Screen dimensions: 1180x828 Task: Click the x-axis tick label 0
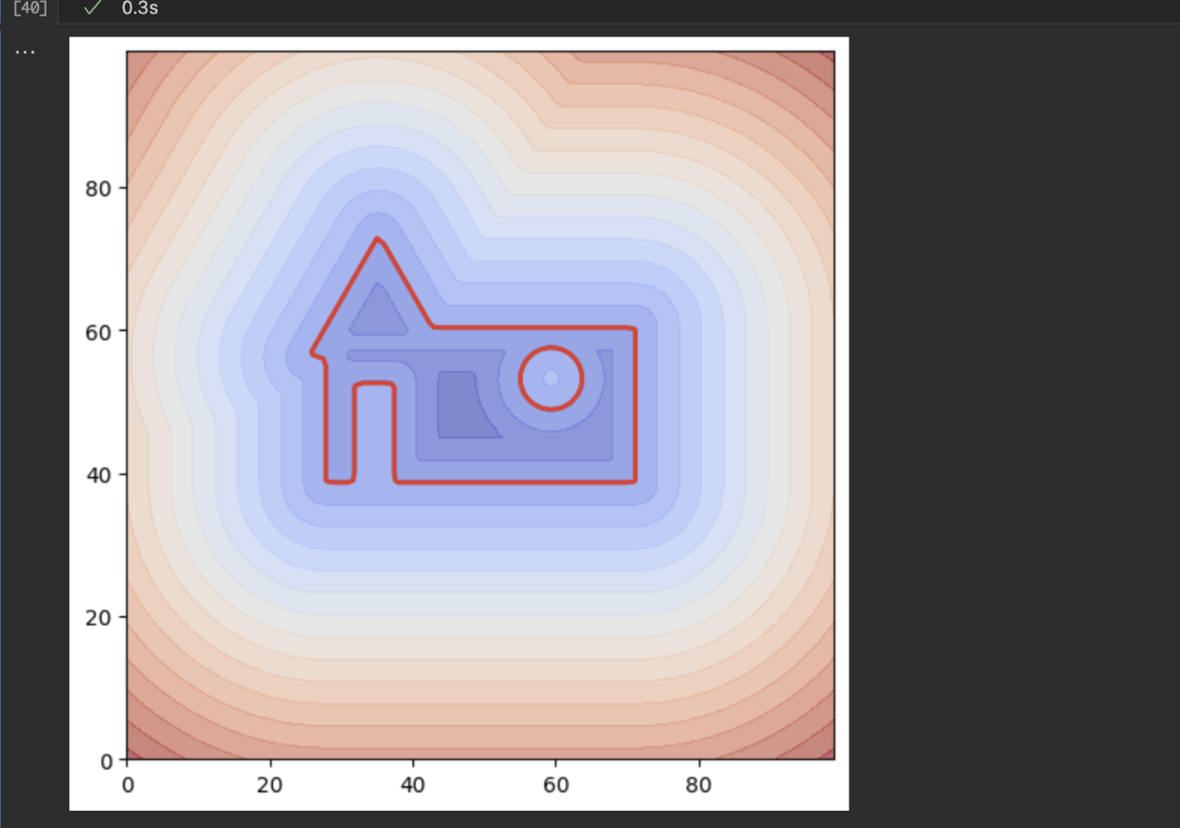coord(128,784)
